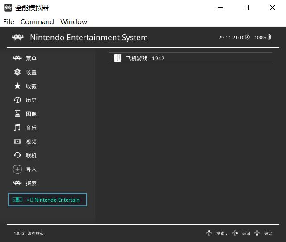Open the 菜单 main menu label

click(31, 59)
